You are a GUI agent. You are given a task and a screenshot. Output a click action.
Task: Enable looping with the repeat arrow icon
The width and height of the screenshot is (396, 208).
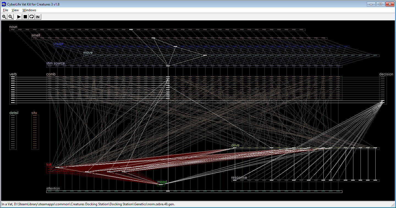(x=31, y=17)
